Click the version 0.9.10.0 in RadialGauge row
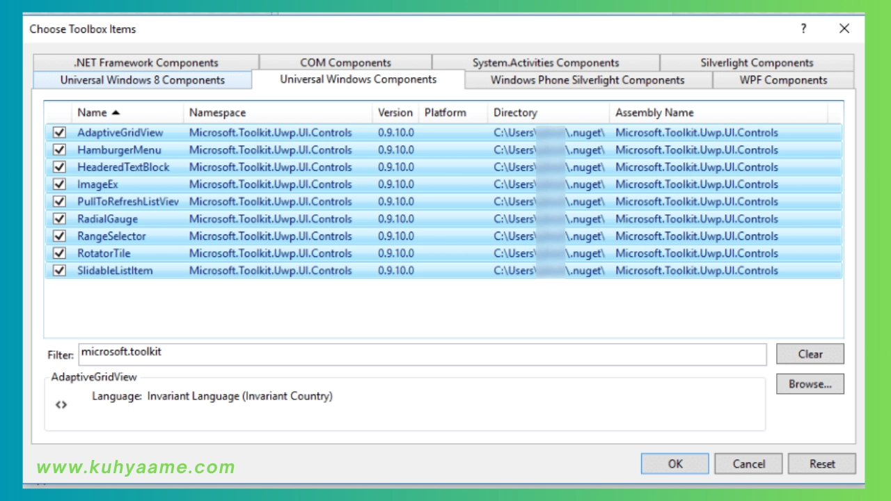 tap(396, 218)
